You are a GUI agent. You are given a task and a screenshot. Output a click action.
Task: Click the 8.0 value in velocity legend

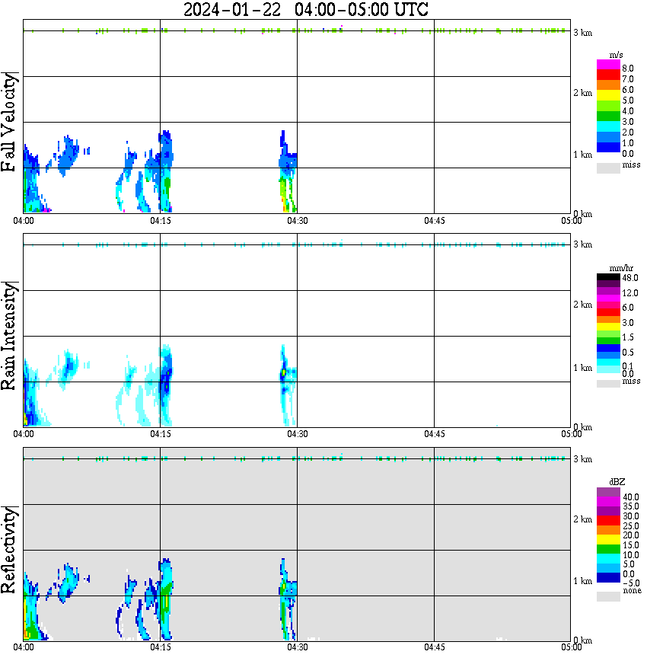pos(628,69)
